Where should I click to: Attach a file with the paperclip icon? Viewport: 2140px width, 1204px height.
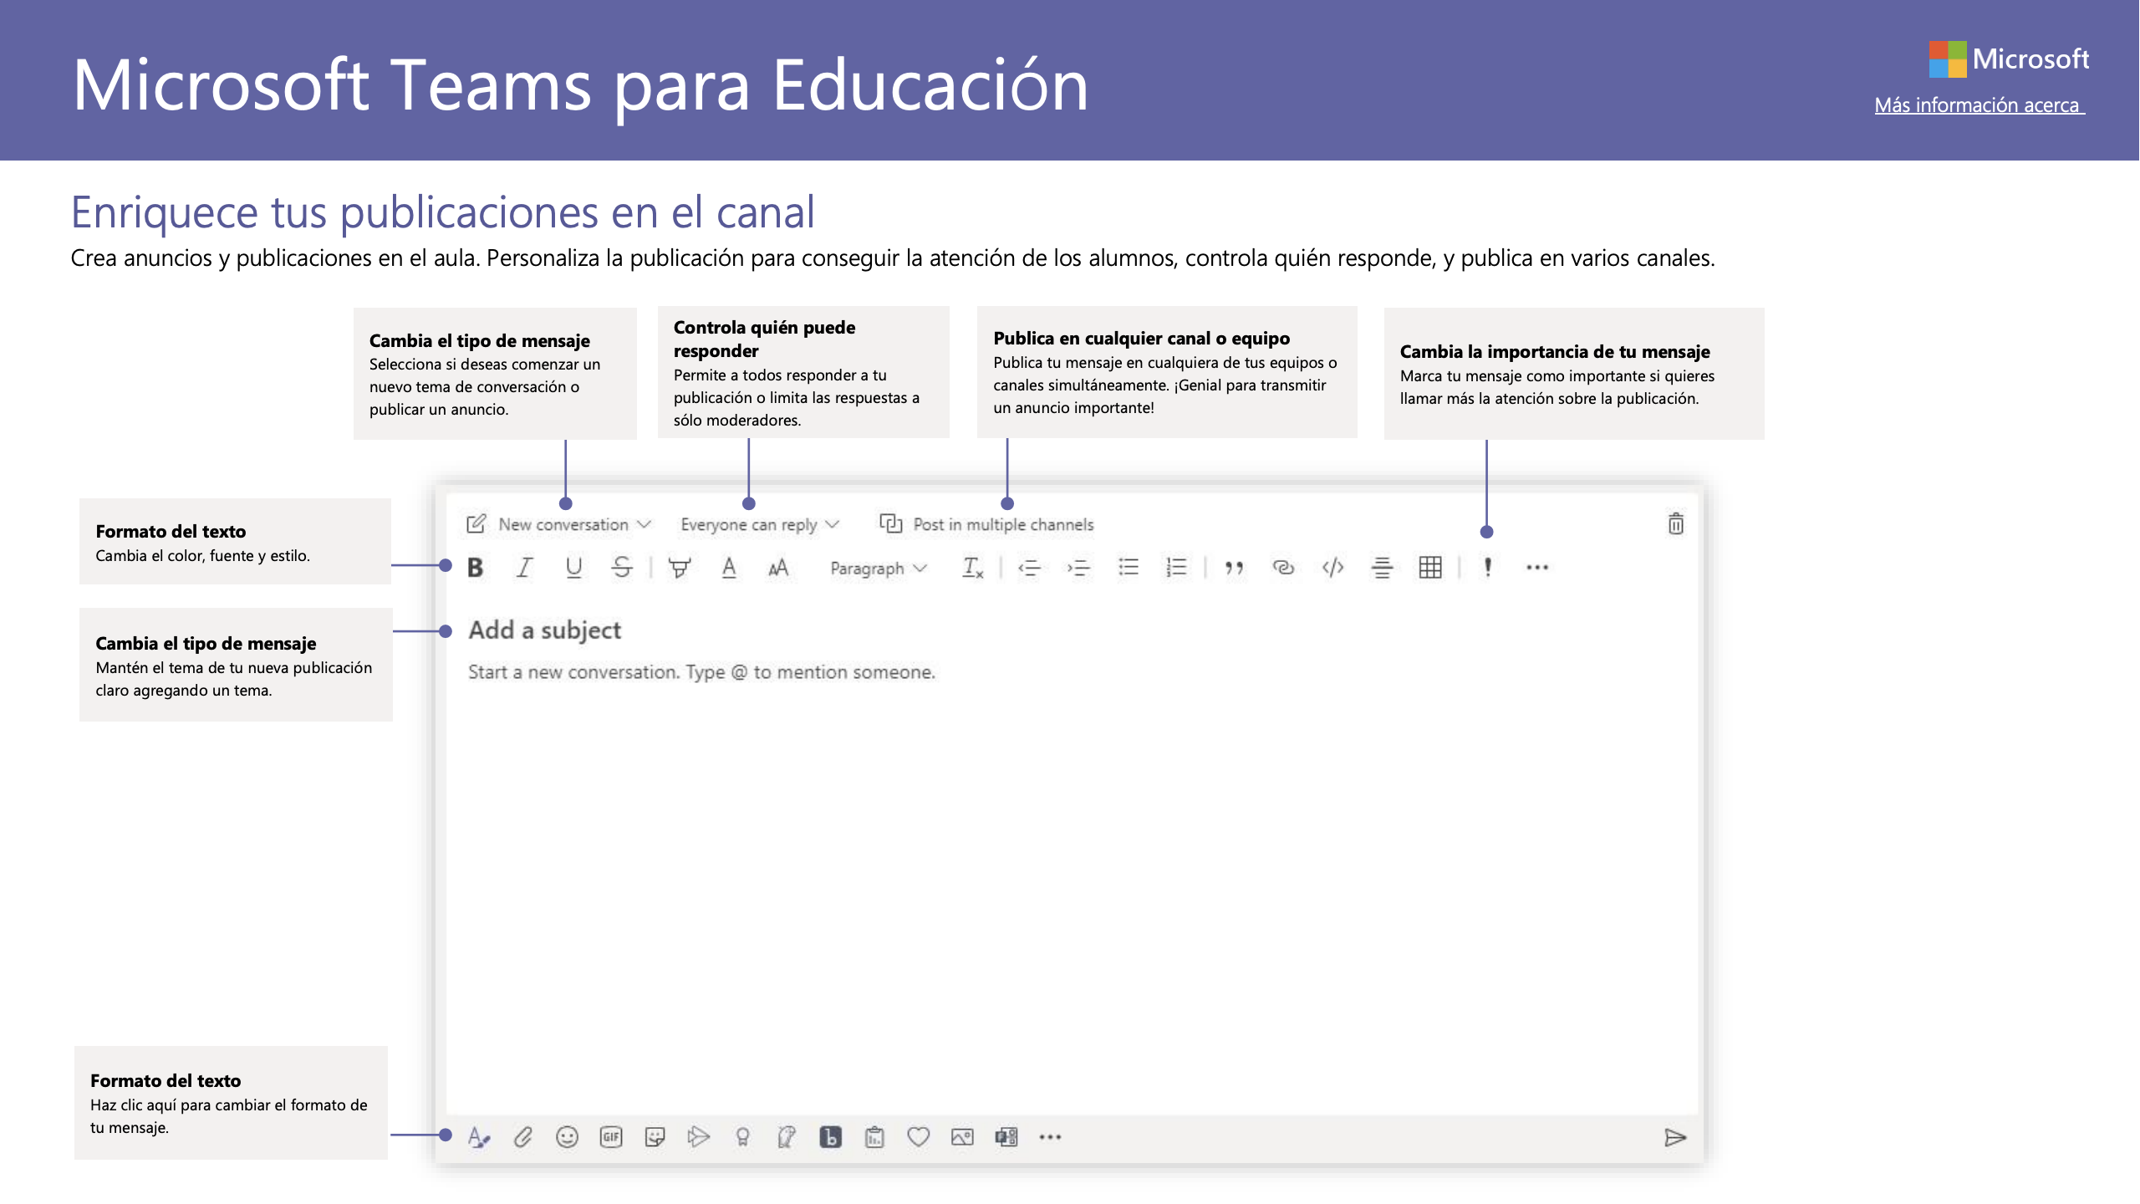point(522,1137)
